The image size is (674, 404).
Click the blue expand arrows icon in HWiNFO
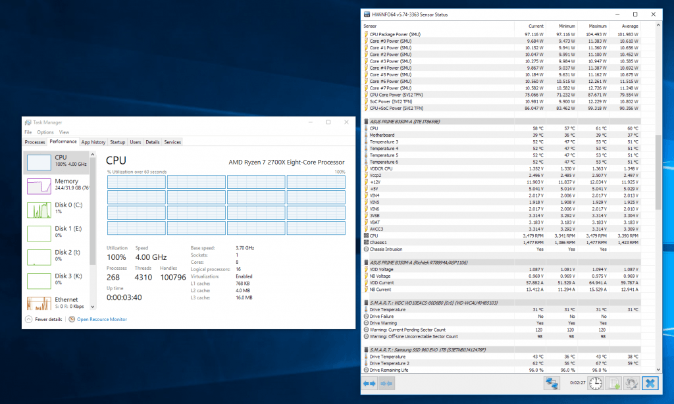(369, 384)
